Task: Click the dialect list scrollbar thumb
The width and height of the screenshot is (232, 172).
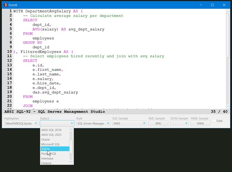Action: point(71,147)
